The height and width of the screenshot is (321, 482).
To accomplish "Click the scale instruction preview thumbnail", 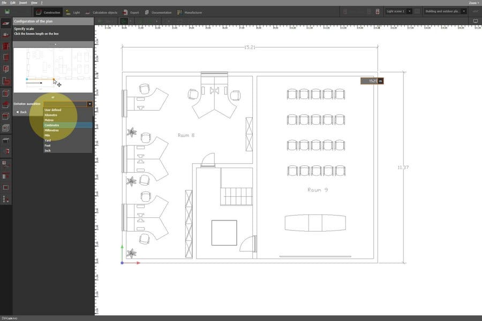I will [x=53, y=70].
